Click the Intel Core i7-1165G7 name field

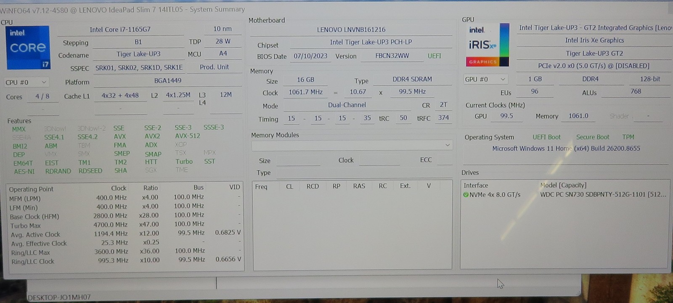[120, 29]
